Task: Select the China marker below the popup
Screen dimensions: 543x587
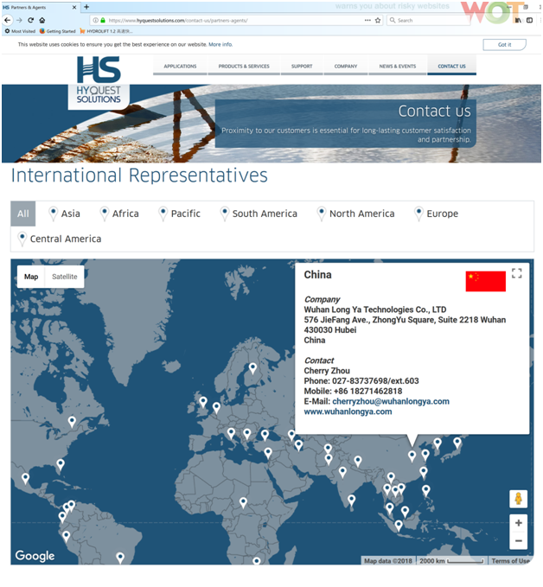Action: tap(412, 456)
